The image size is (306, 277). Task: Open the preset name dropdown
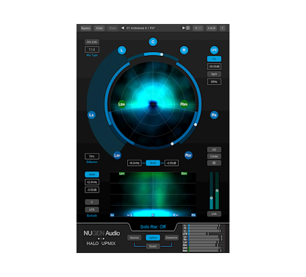pos(141,28)
